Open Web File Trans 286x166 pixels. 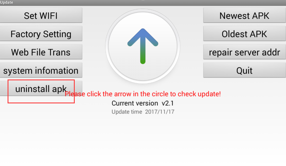[x=41, y=52]
